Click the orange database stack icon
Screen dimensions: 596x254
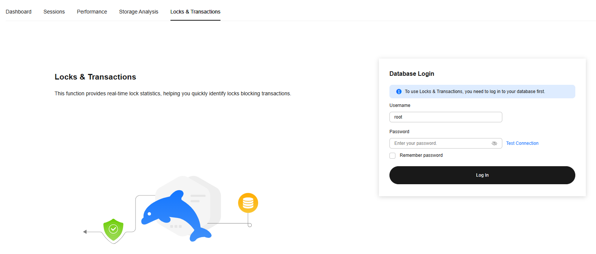(248, 203)
